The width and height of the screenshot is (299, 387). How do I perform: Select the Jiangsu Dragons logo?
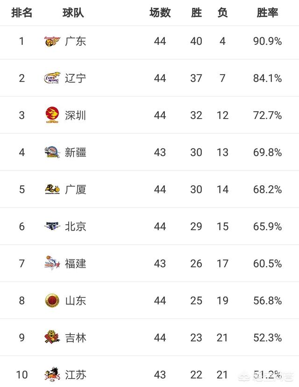pos(52,374)
